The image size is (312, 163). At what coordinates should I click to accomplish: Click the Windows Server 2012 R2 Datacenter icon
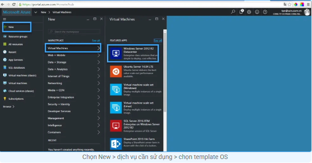116,53
